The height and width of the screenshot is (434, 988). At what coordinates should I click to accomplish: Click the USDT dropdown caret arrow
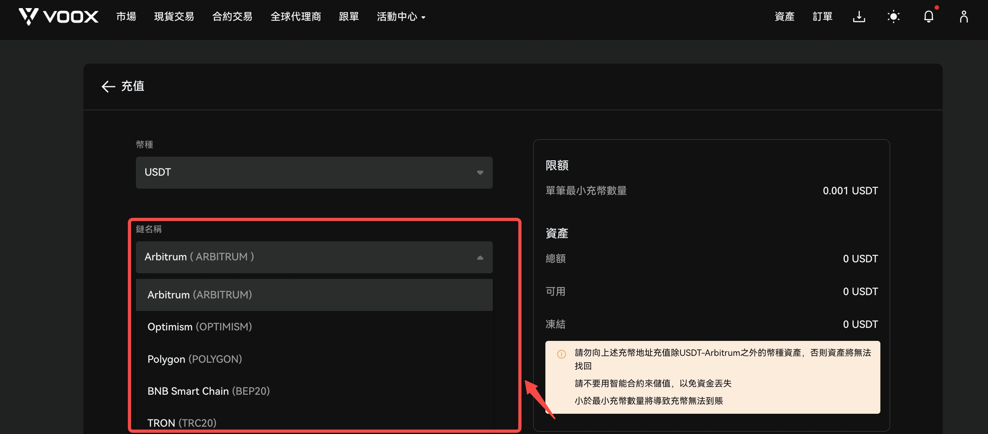tap(480, 172)
